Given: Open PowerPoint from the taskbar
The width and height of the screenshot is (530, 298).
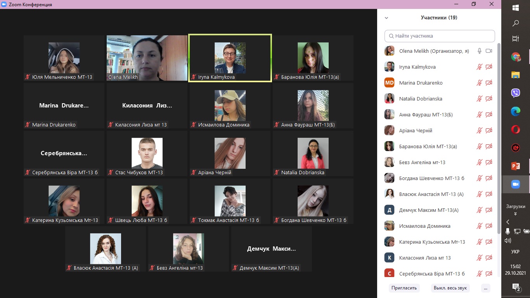Looking at the screenshot, I should coord(516,166).
